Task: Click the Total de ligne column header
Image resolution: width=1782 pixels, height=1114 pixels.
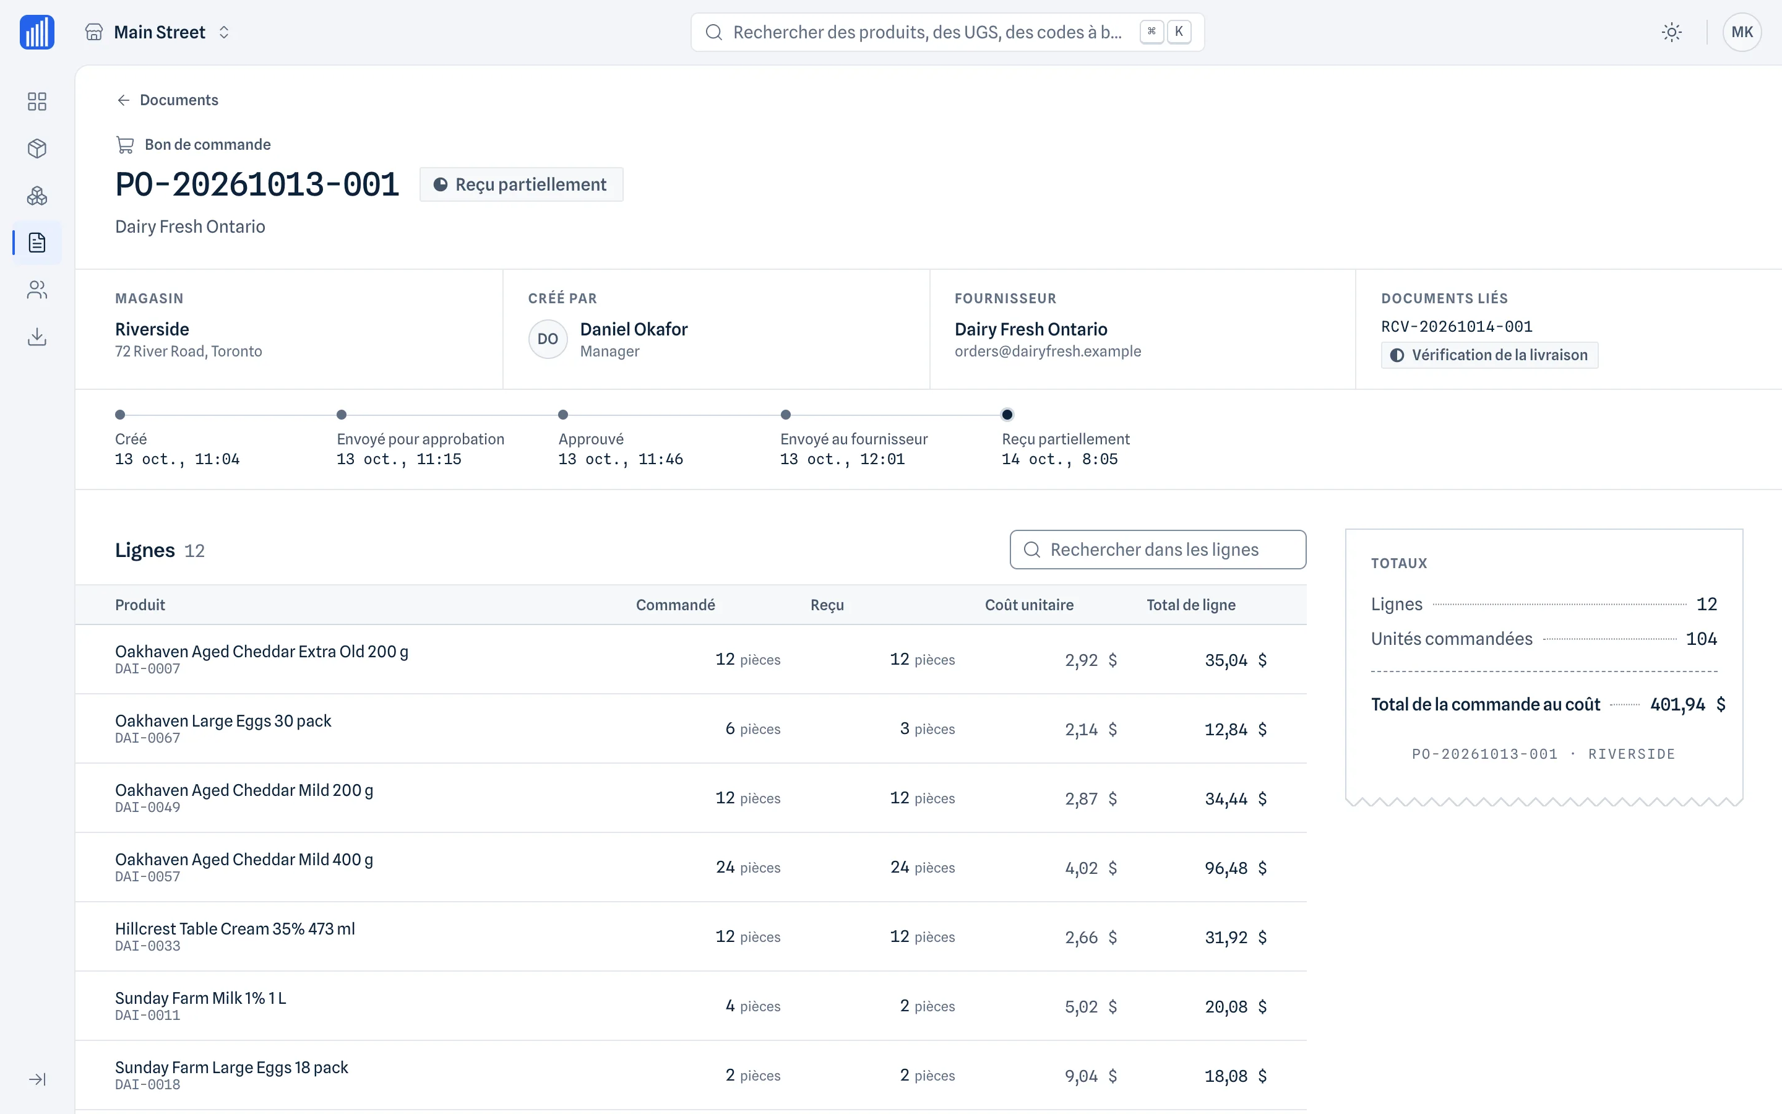Action: [1190, 605]
